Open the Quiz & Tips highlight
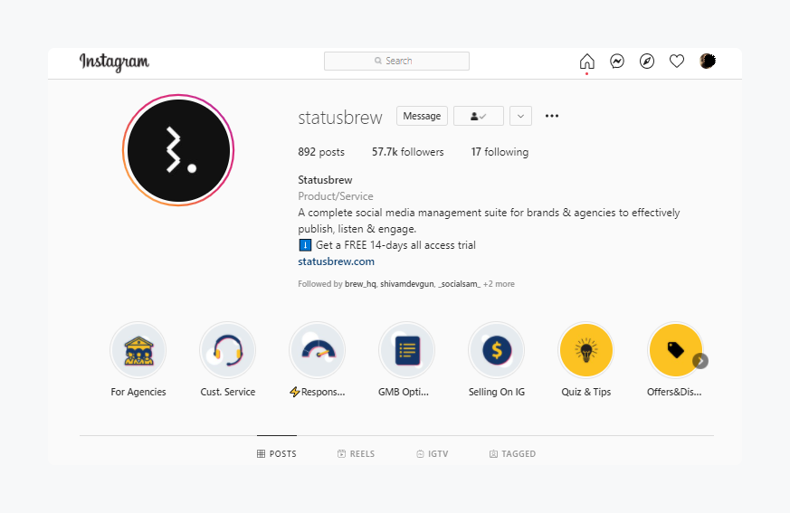 click(586, 350)
